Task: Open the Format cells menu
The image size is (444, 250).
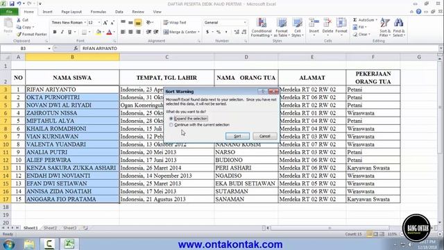Action: click(341, 27)
